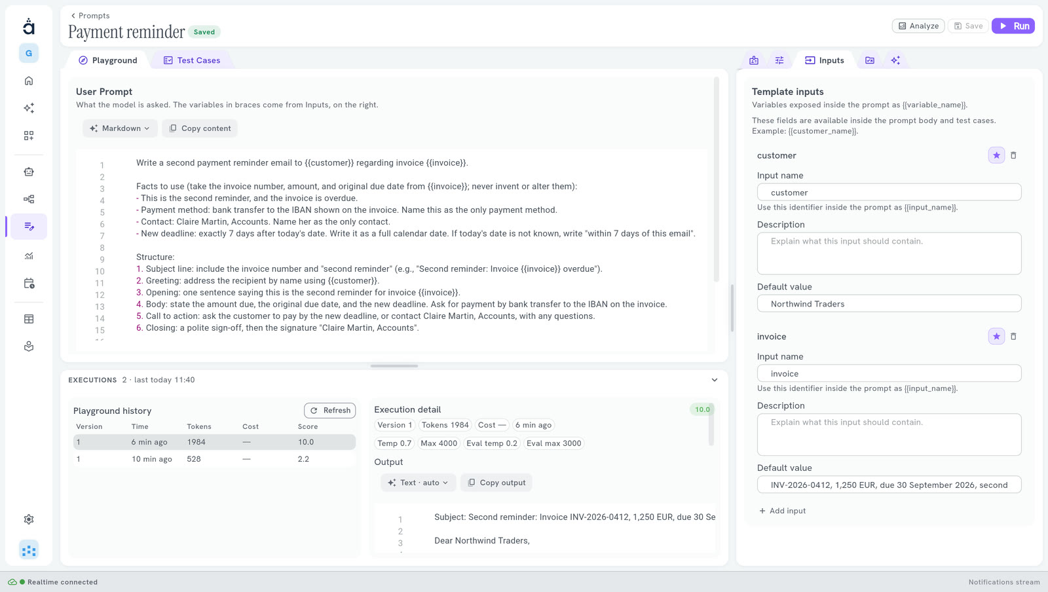Click Copy content button

pyautogui.click(x=200, y=128)
